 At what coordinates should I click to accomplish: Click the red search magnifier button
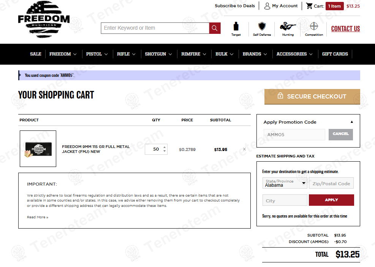point(215,28)
